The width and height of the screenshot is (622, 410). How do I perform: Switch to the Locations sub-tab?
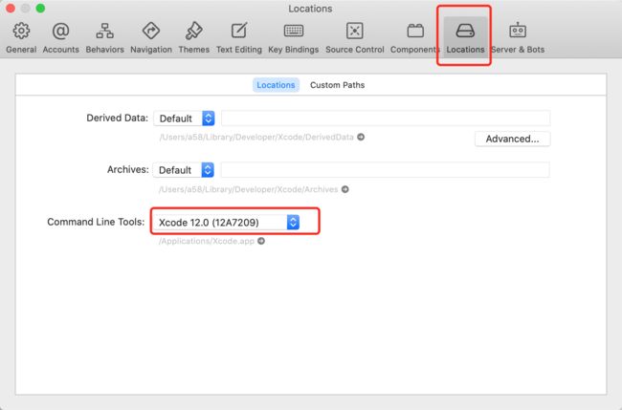click(x=276, y=85)
